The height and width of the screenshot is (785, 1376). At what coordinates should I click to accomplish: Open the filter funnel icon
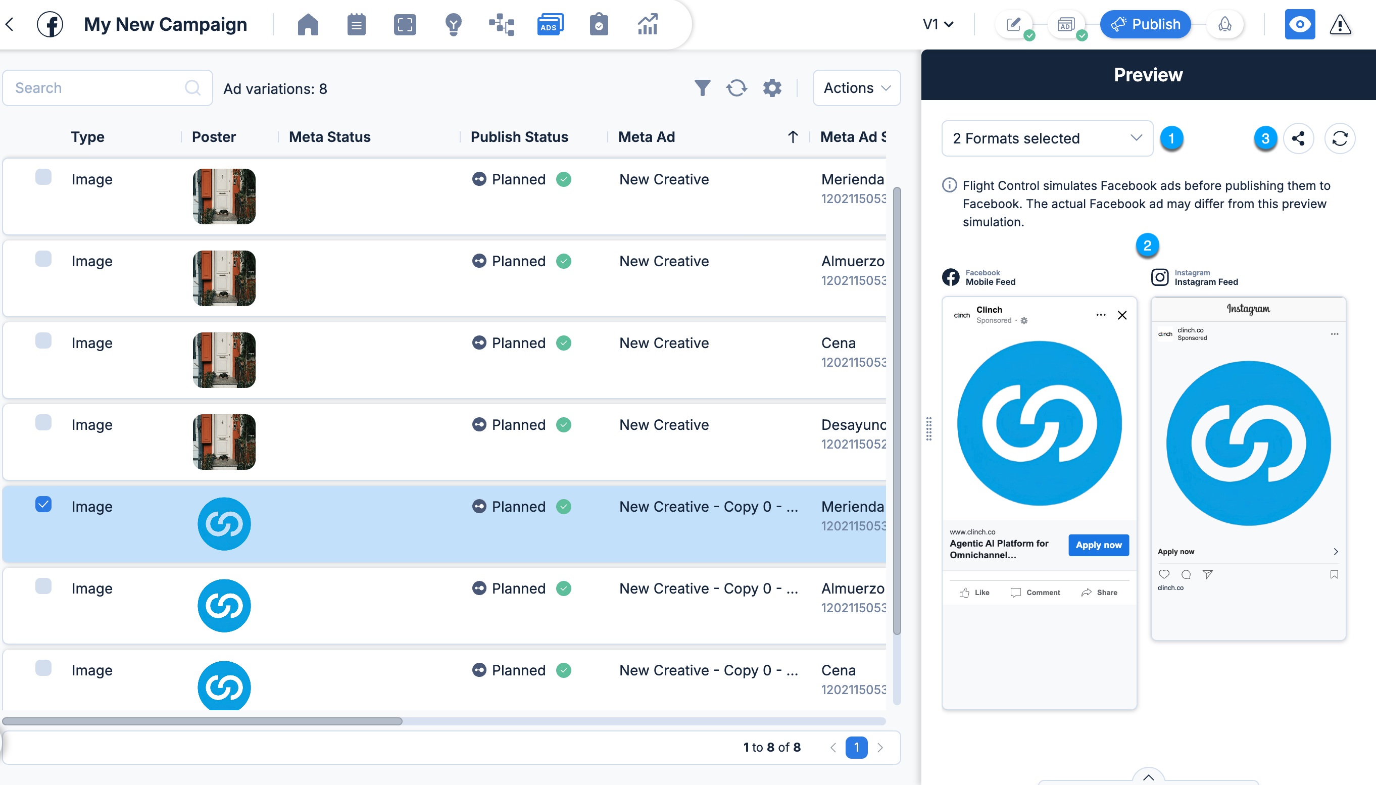coord(702,88)
